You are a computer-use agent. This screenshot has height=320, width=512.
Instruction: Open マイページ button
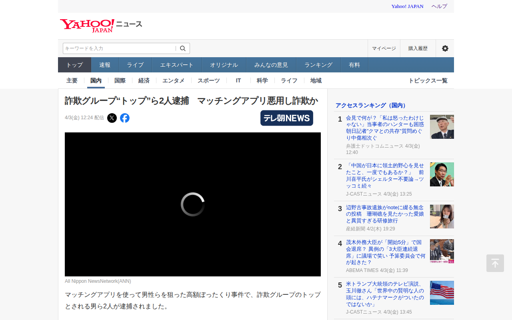point(384,48)
